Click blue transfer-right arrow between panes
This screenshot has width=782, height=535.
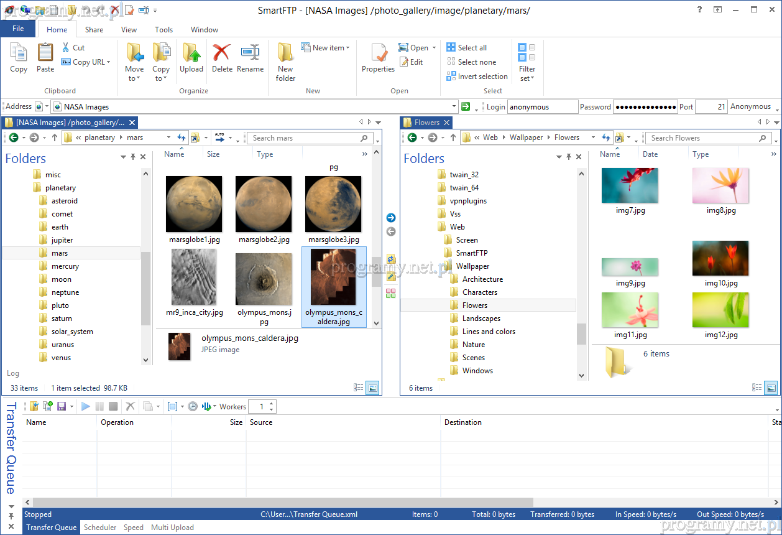(x=391, y=218)
